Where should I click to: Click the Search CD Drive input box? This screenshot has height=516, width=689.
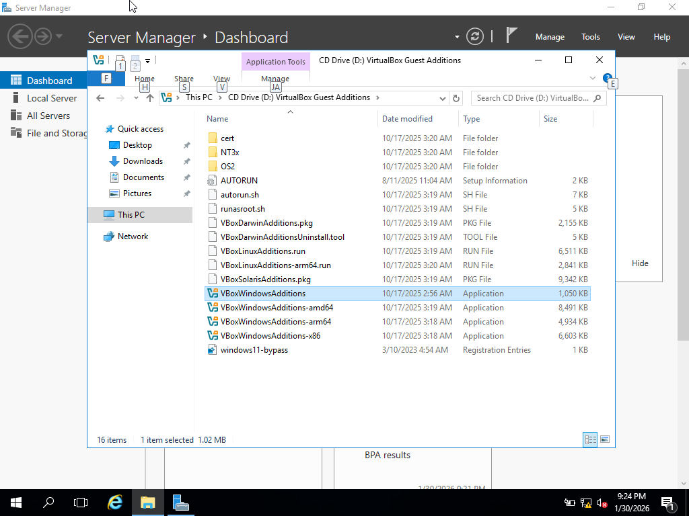click(x=532, y=98)
